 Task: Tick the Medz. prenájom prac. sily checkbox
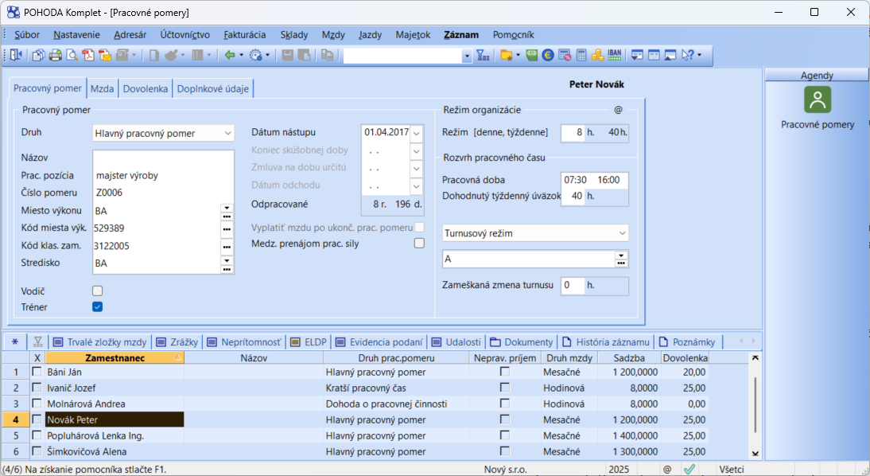click(x=419, y=244)
